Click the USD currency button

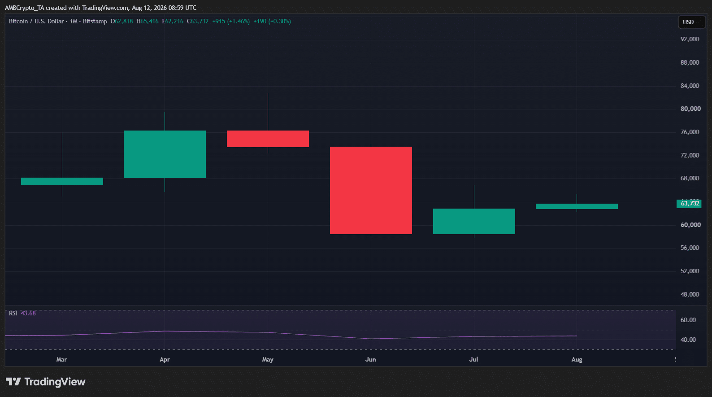click(691, 22)
